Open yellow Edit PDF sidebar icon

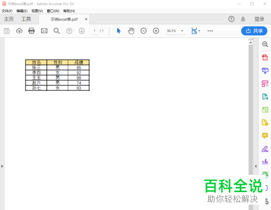tap(265, 122)
